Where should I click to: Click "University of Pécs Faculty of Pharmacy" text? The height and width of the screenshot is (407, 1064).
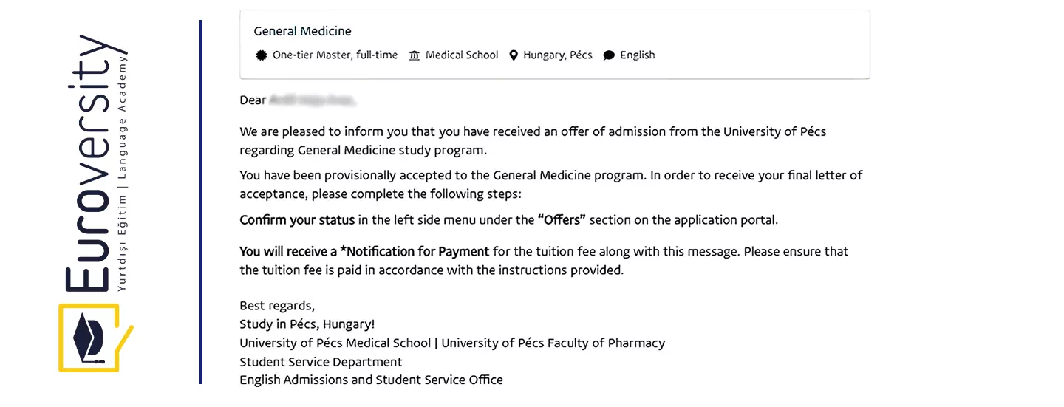(553, 343)
